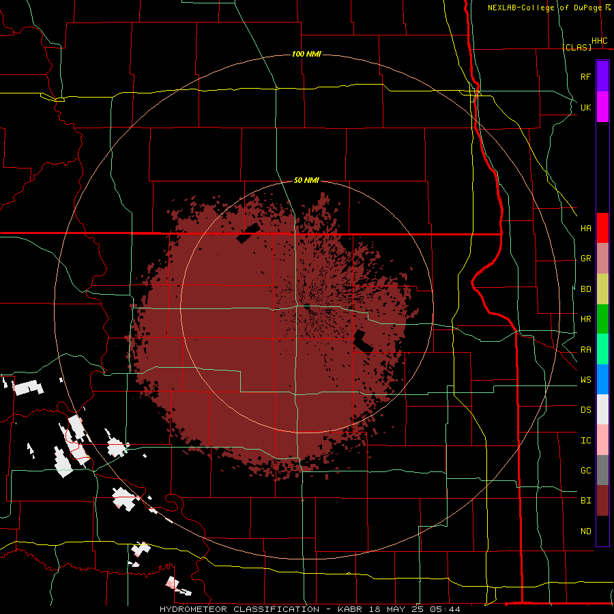Click the "NEXLAB-College of DuPage" credit text
The width and height of the screenshot is (614, 614).
tap(544, 8)
